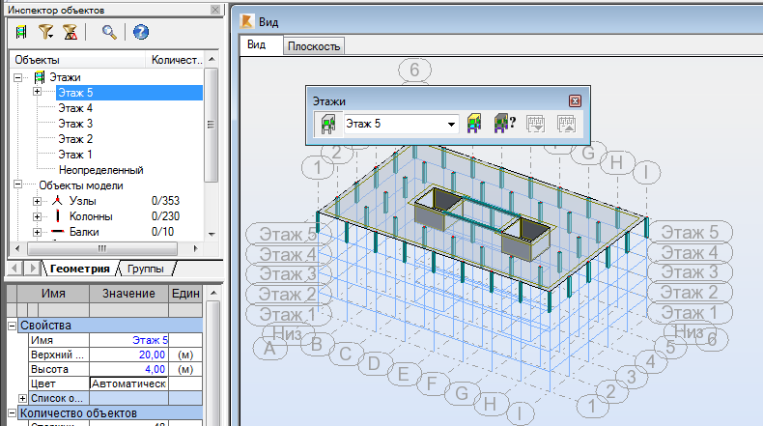The image size is (763, 426).
Task: Click the story query icon with question mark
Action: (504, 124)
